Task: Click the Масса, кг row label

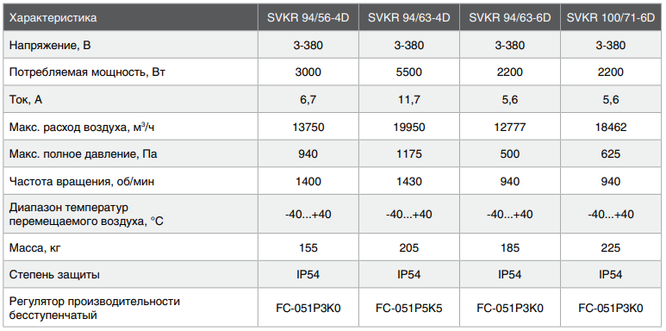Action: (34, 247)
